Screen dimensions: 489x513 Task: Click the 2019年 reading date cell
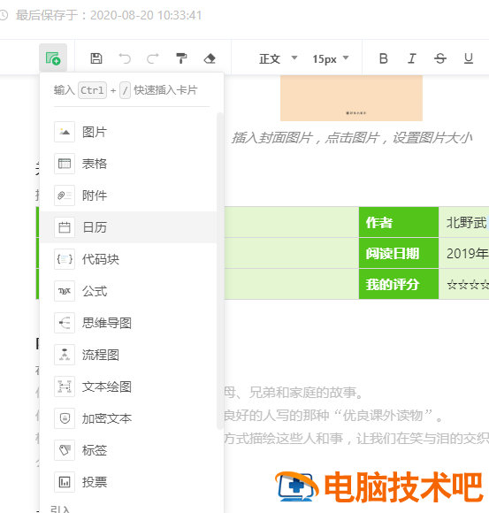[x=464, y=253]
